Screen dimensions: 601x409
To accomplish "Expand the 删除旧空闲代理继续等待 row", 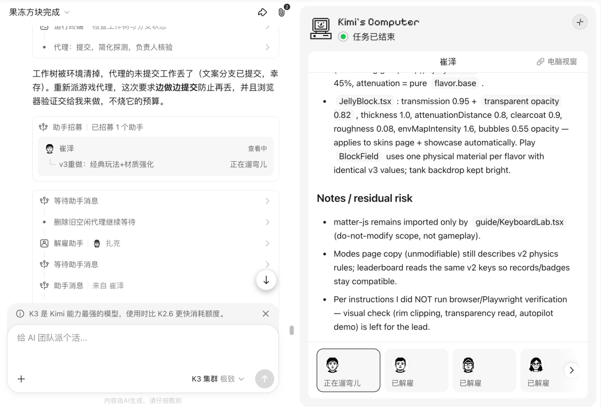I will pos(156,222).
